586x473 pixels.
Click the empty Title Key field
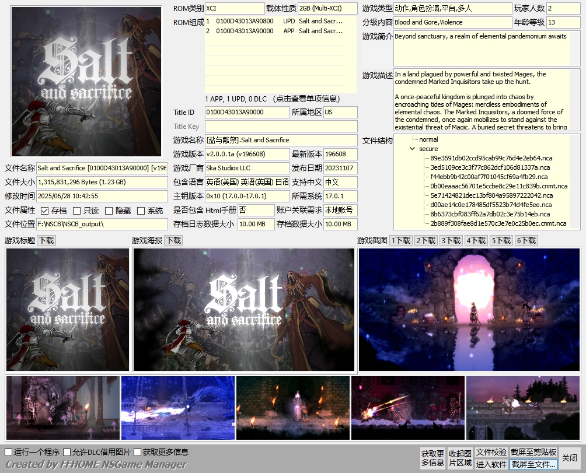281,126
